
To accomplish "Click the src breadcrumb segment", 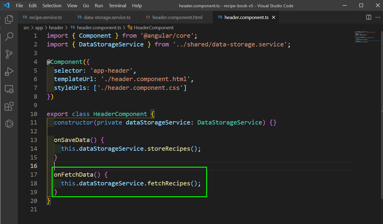I will (27, 27).
